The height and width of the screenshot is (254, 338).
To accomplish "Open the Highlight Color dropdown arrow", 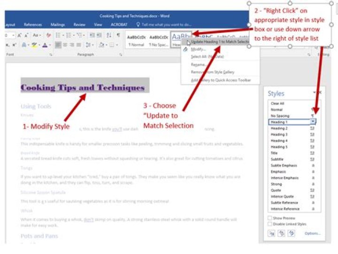I will tap(39, 45).
